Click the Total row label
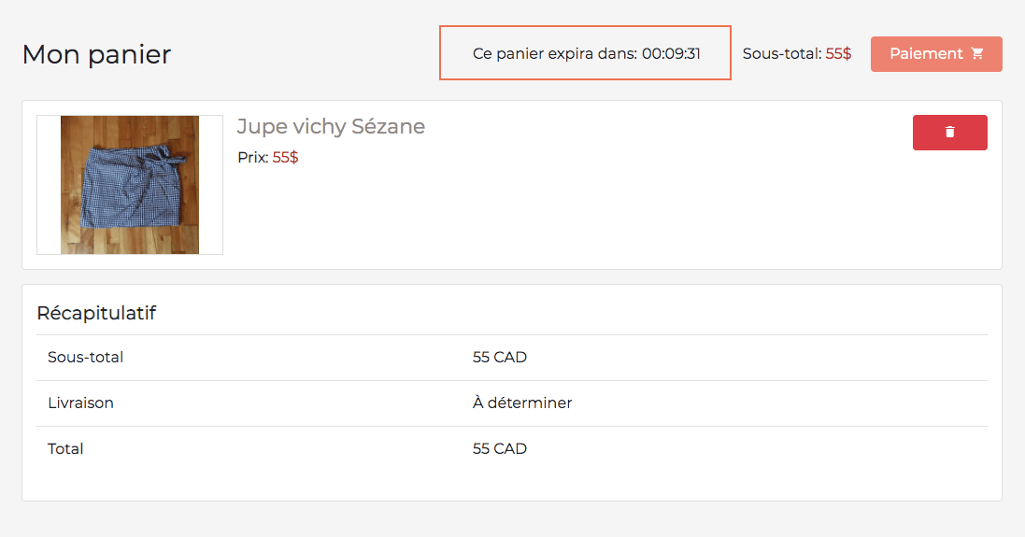This screenshot has height=537, width=1025. pos(65,449)
